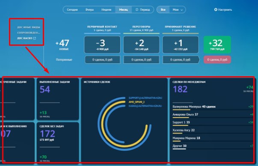Select SUPPORT@ALTERNATIVA-KZN.RU source legend

pos(145,98)
